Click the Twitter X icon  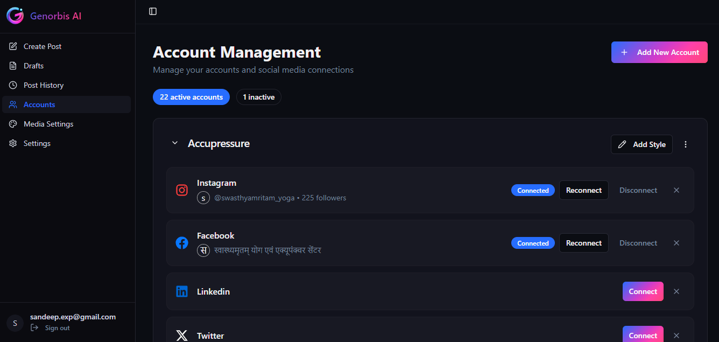(x=182, y=335)
